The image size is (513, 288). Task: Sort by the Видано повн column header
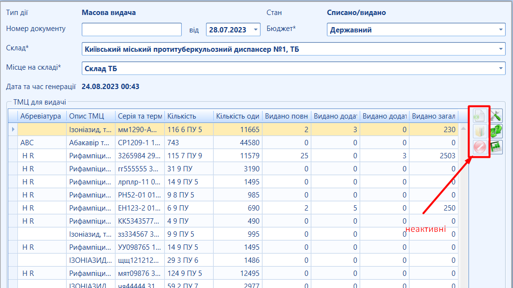286,116
